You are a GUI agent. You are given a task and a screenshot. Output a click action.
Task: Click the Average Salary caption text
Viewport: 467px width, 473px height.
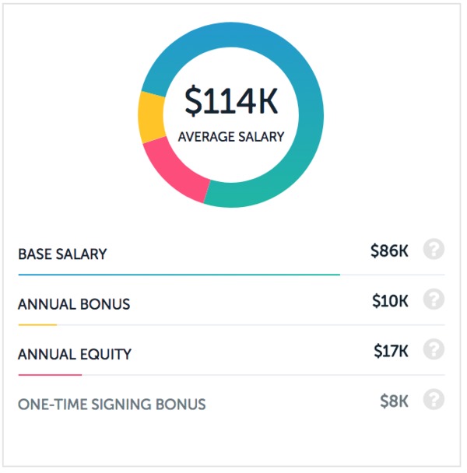click(x=231, y=137)
